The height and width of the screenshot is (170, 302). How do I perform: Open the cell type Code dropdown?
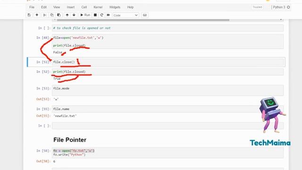126,15
